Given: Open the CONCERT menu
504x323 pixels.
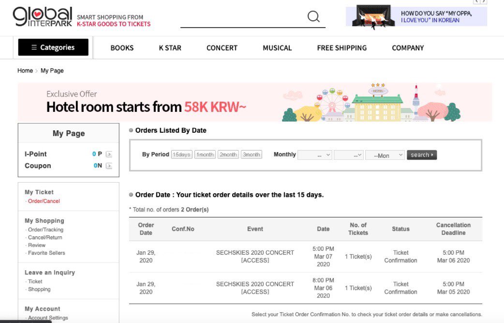Looking at the screenshot, I should 222,48.
